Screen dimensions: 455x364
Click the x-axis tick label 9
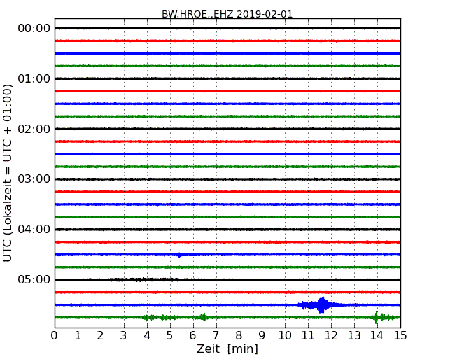pyautogui.click(x=262, y=336)
